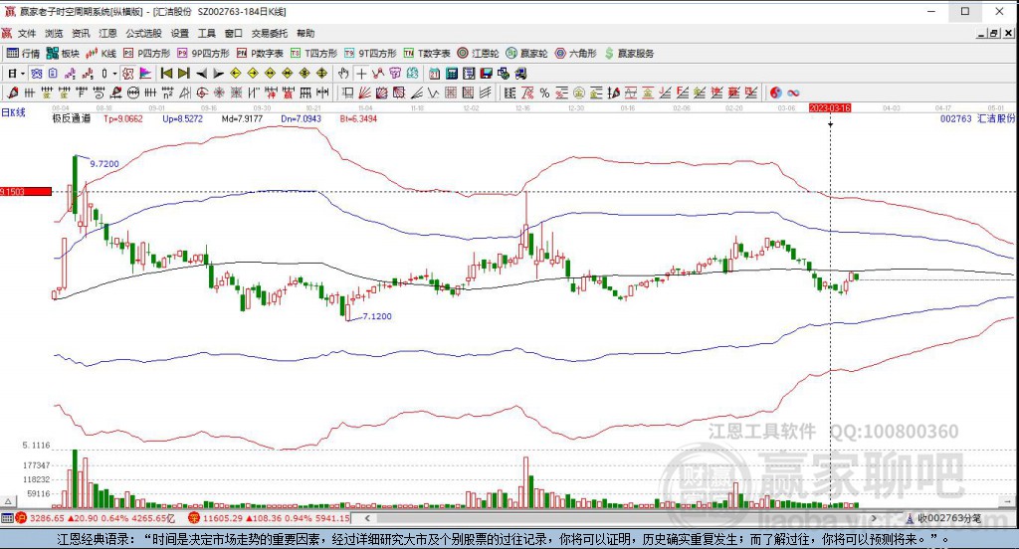Expand the candlestick style dropdown arrow
The width and height of the screenshot is (1019, 549).
pos(115,74)
